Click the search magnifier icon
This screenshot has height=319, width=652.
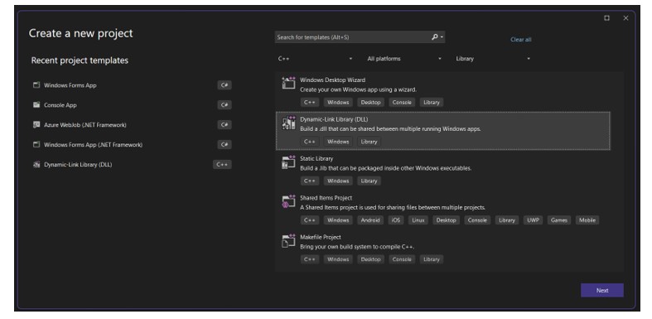[434, 37]
